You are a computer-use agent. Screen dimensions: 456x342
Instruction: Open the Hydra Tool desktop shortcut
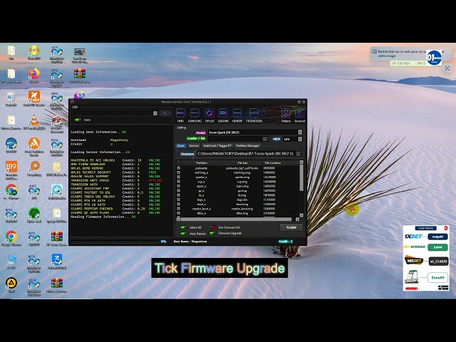point(34,215)
